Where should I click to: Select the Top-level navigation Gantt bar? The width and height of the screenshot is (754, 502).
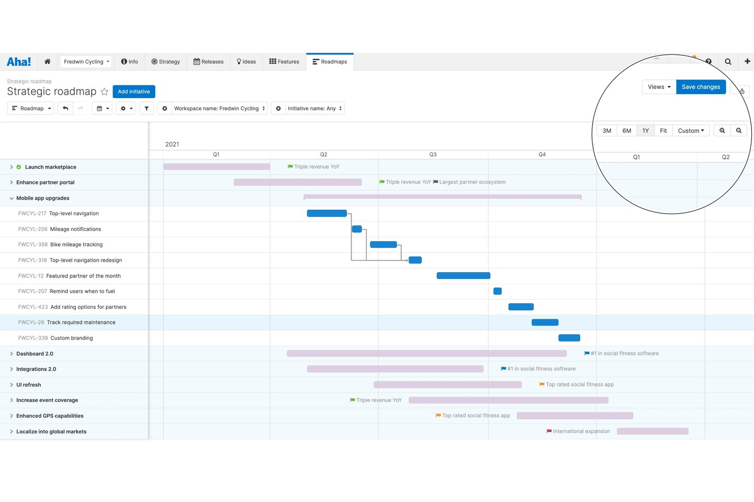327,213
